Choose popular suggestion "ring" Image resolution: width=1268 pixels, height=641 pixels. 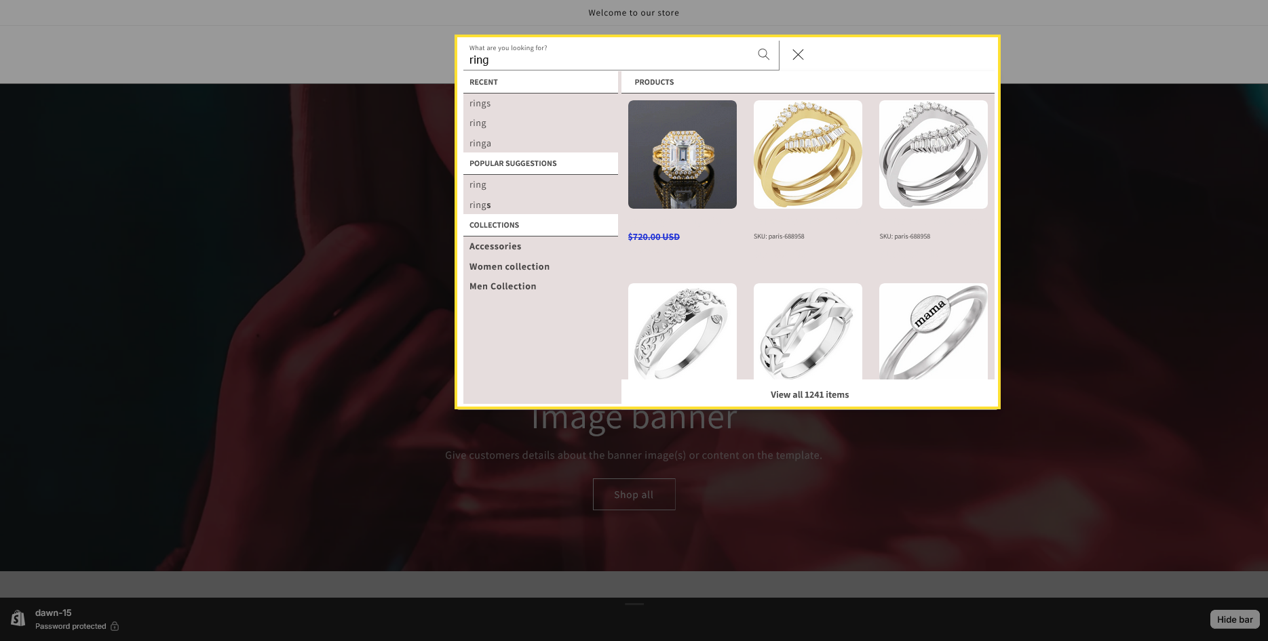pos(478,185)
